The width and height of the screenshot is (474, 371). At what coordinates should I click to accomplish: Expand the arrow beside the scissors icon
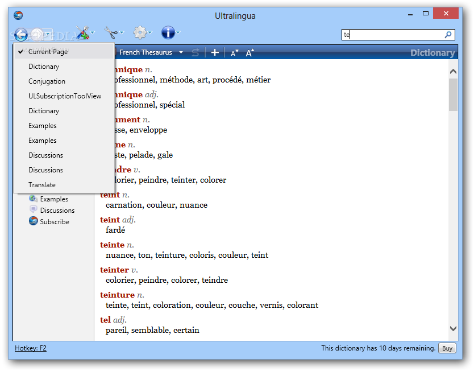click(x=122, y=32)
